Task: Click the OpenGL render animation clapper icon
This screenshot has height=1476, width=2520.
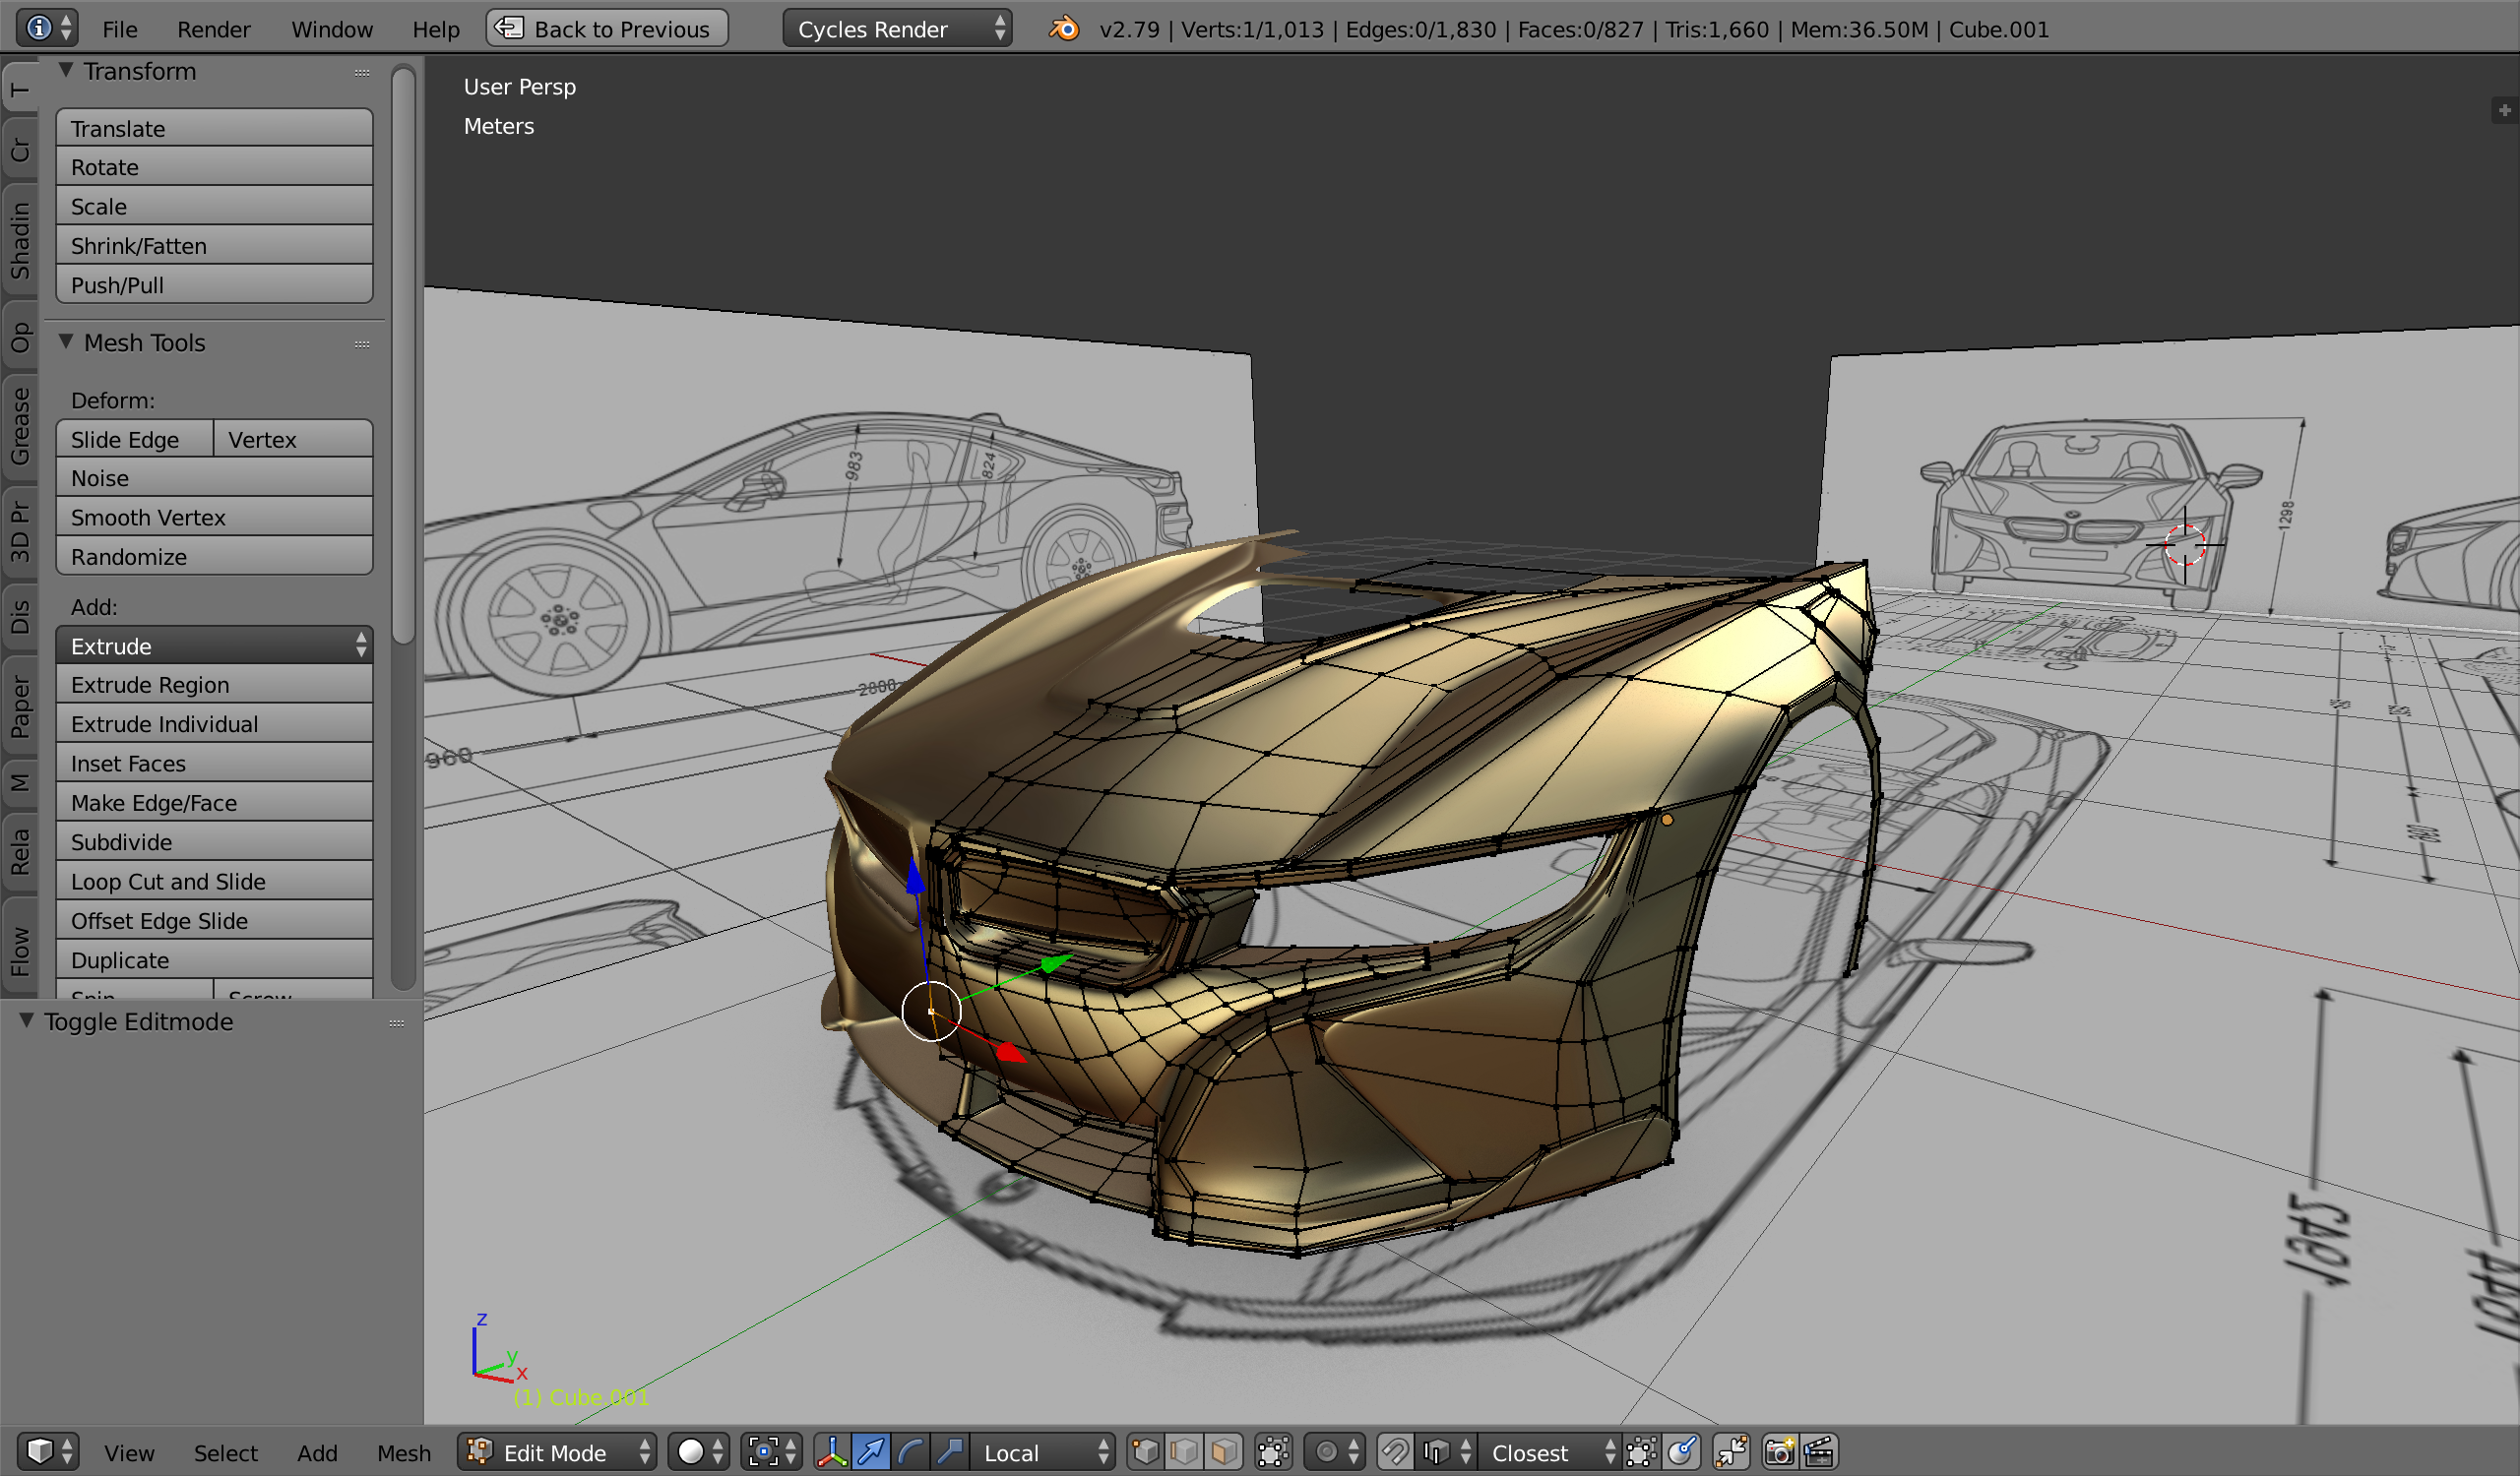Action: (1819, 1452)
